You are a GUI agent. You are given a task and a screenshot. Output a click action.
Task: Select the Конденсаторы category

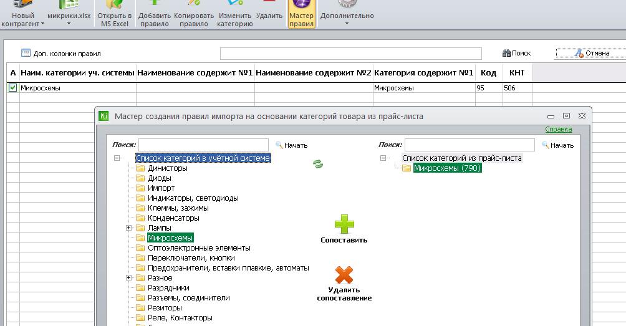173,218
